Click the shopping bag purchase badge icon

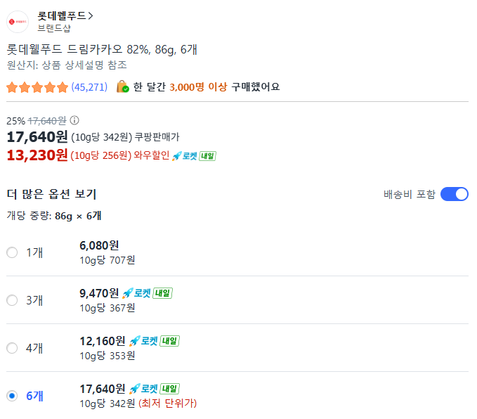123,86
